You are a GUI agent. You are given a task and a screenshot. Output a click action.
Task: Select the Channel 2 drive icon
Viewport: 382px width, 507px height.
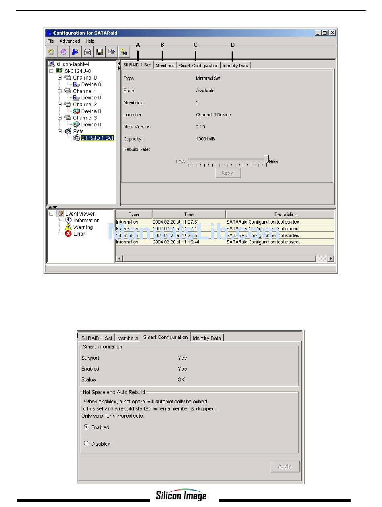tap(68, 105)
